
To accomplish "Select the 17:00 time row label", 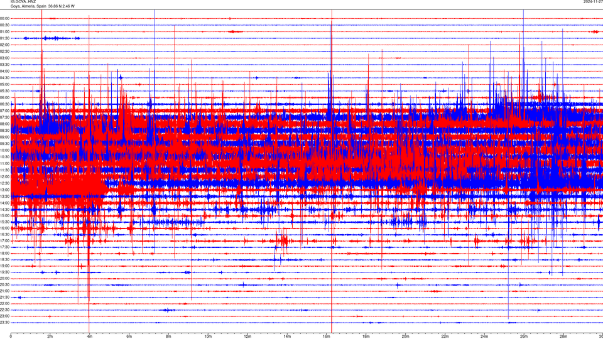I will click(4, 240).
